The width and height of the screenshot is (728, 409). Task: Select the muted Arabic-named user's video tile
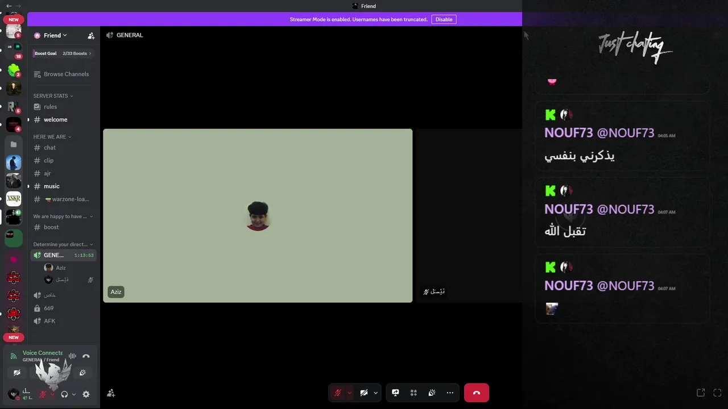(469, 216)
